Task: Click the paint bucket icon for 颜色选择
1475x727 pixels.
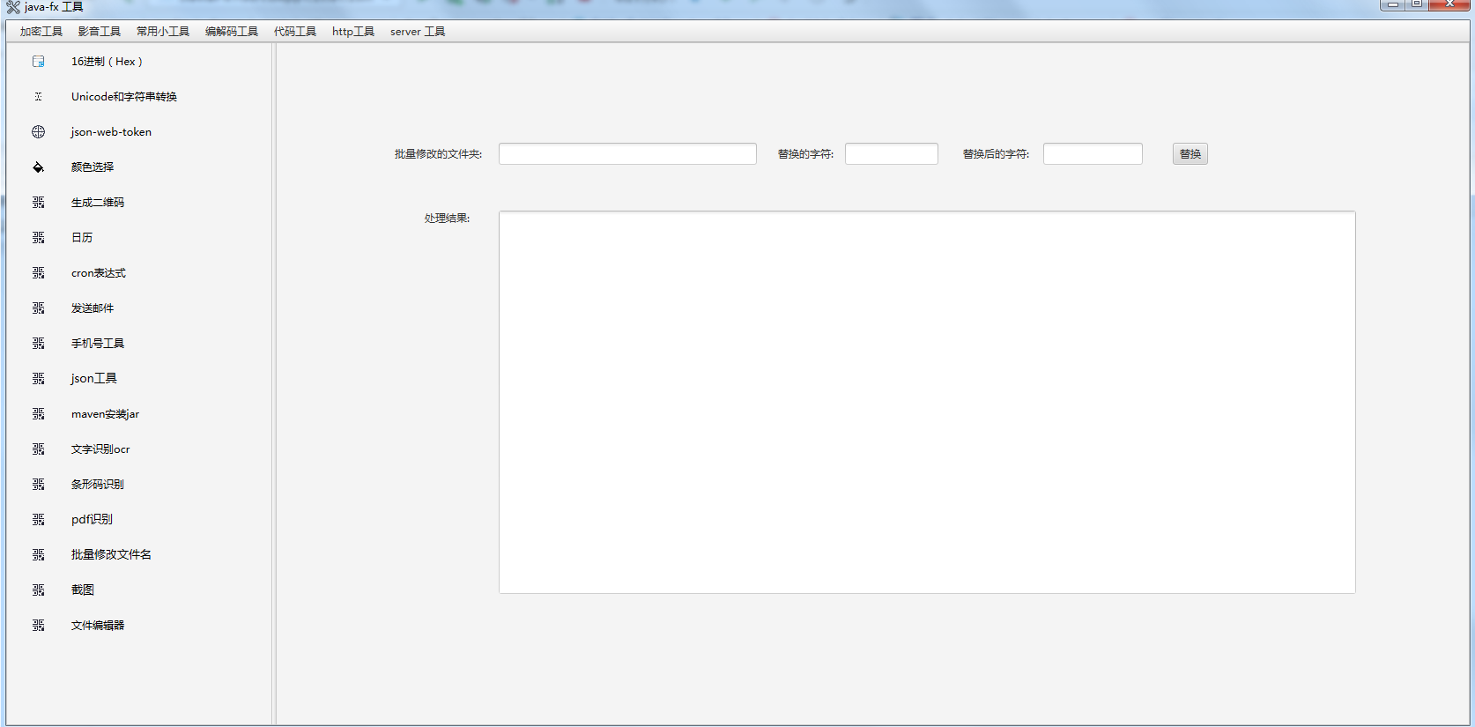Action: tap(38, 167)
